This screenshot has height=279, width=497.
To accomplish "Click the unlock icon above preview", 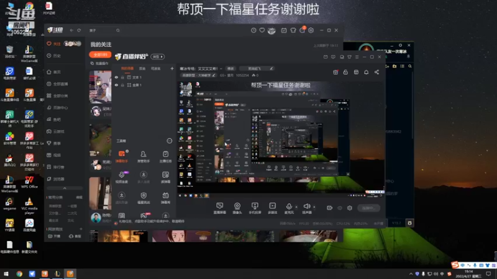I will point(345,72).
